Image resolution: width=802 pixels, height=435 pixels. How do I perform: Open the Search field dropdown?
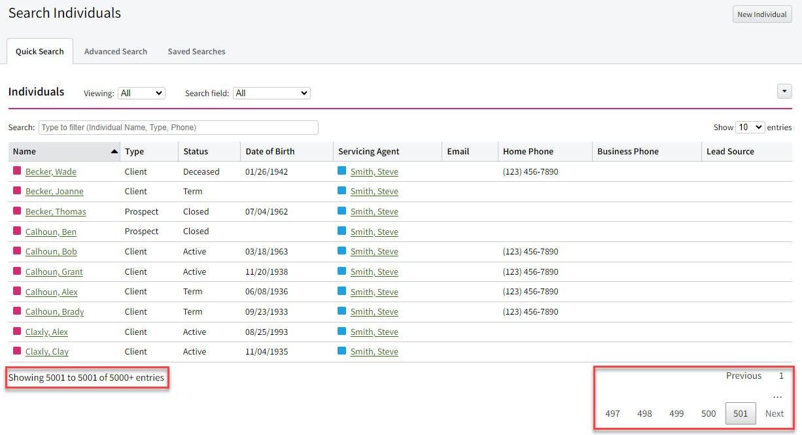pos(271,93)
